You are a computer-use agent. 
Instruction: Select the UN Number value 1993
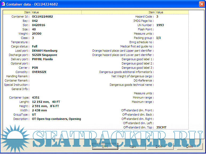[160, 25]
